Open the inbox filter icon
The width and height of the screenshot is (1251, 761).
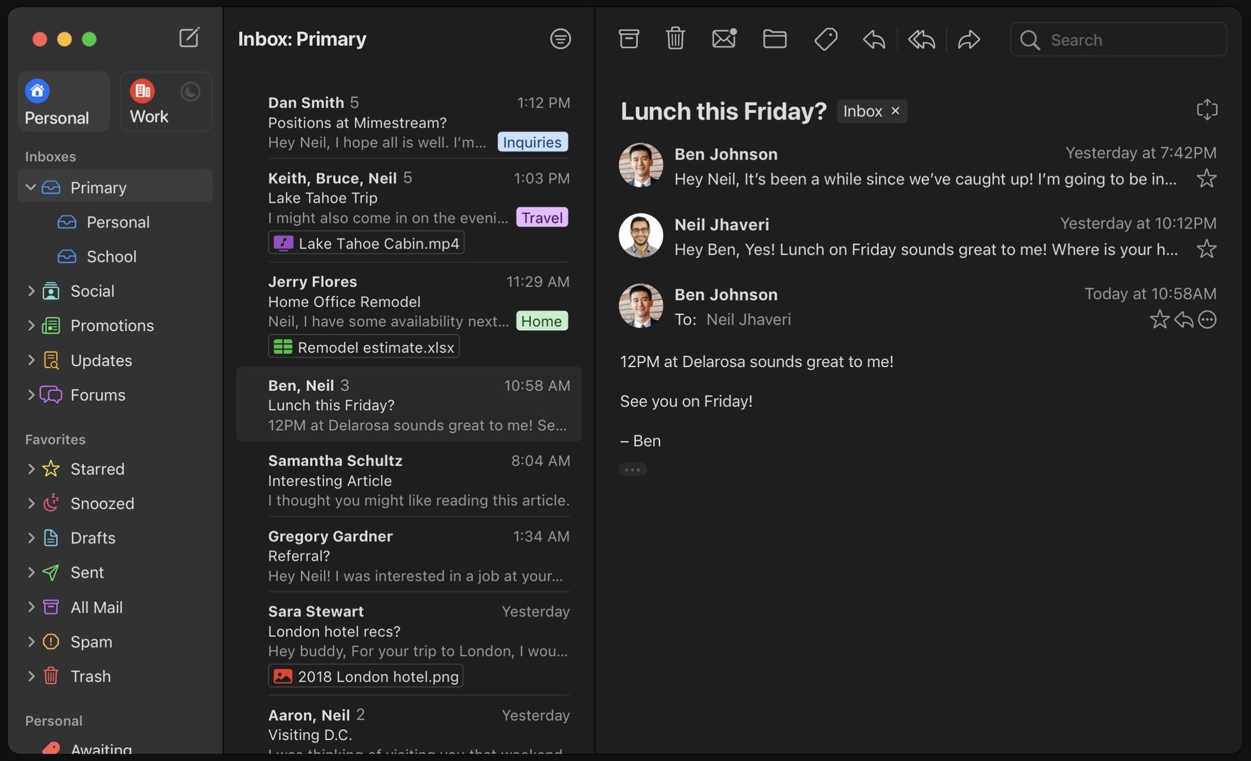(x=560, y=39)
